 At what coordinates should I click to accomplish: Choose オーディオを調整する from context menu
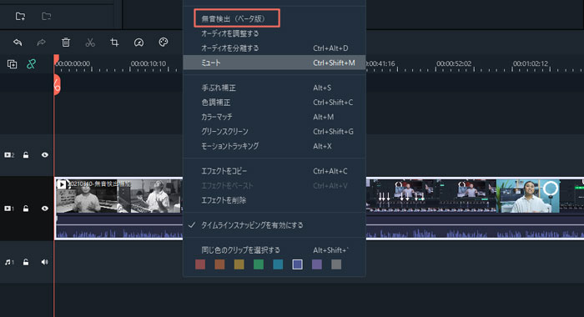(274, 33)
